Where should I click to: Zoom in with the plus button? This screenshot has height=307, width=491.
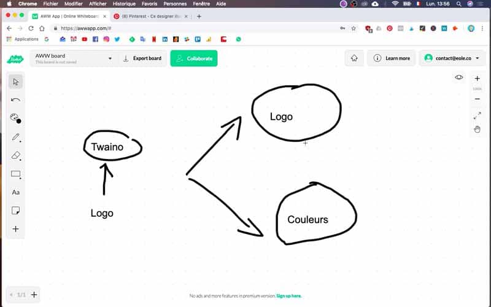477,79
